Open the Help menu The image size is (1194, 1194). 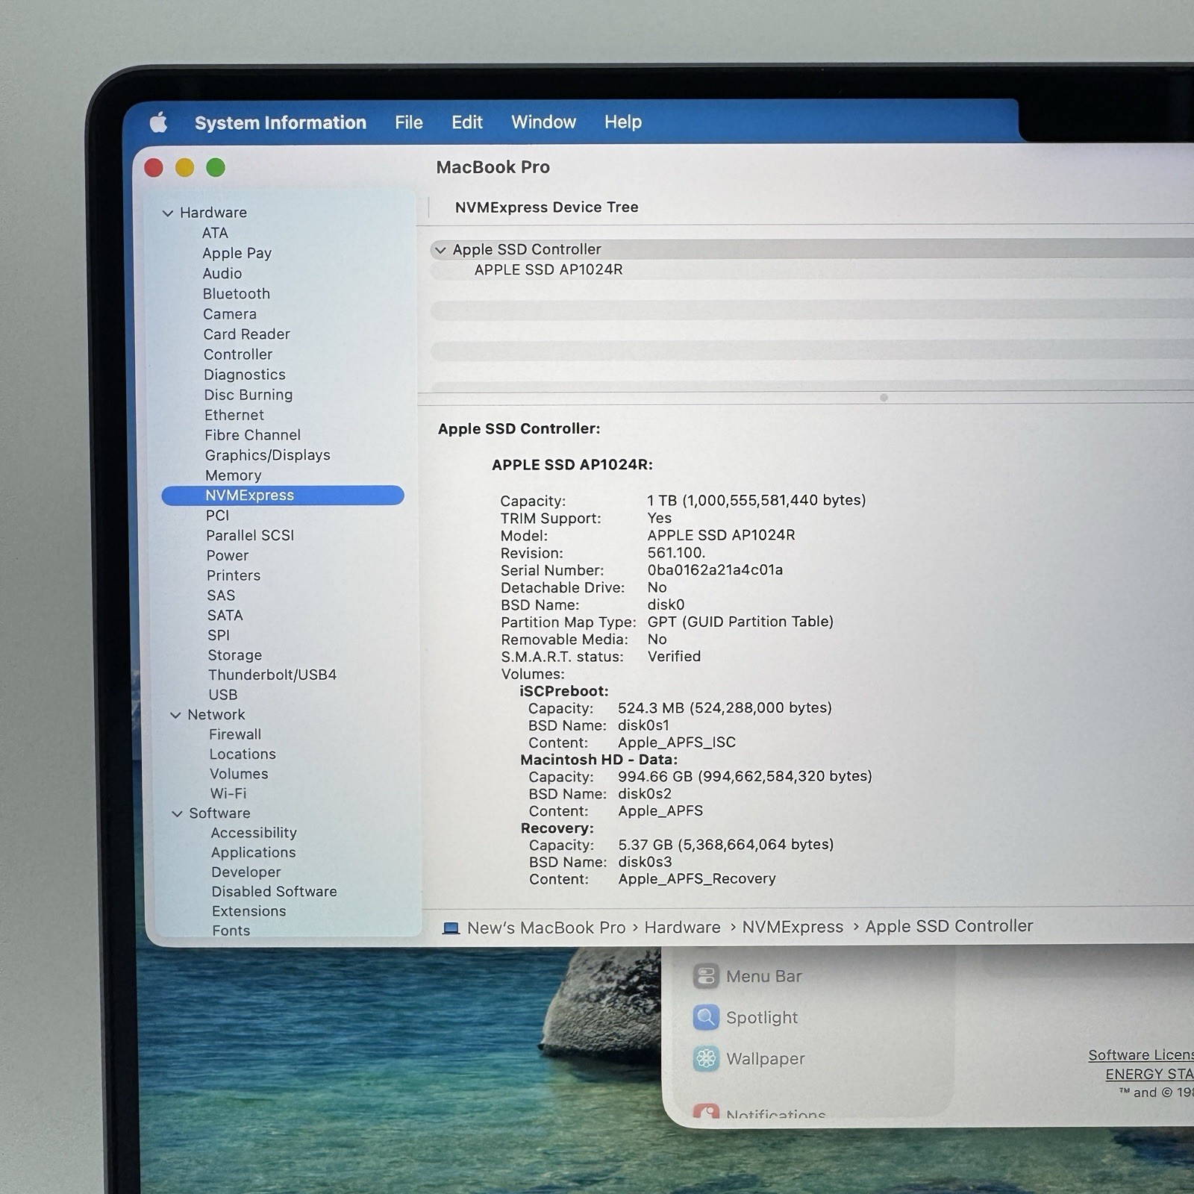coord(623,122)
